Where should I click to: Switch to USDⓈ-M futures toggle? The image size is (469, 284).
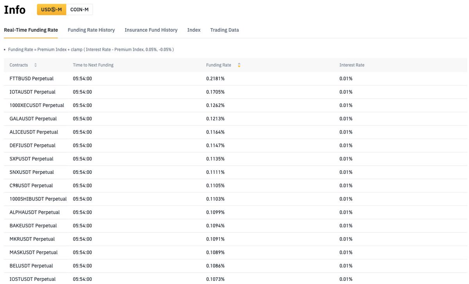coord(52,10)
